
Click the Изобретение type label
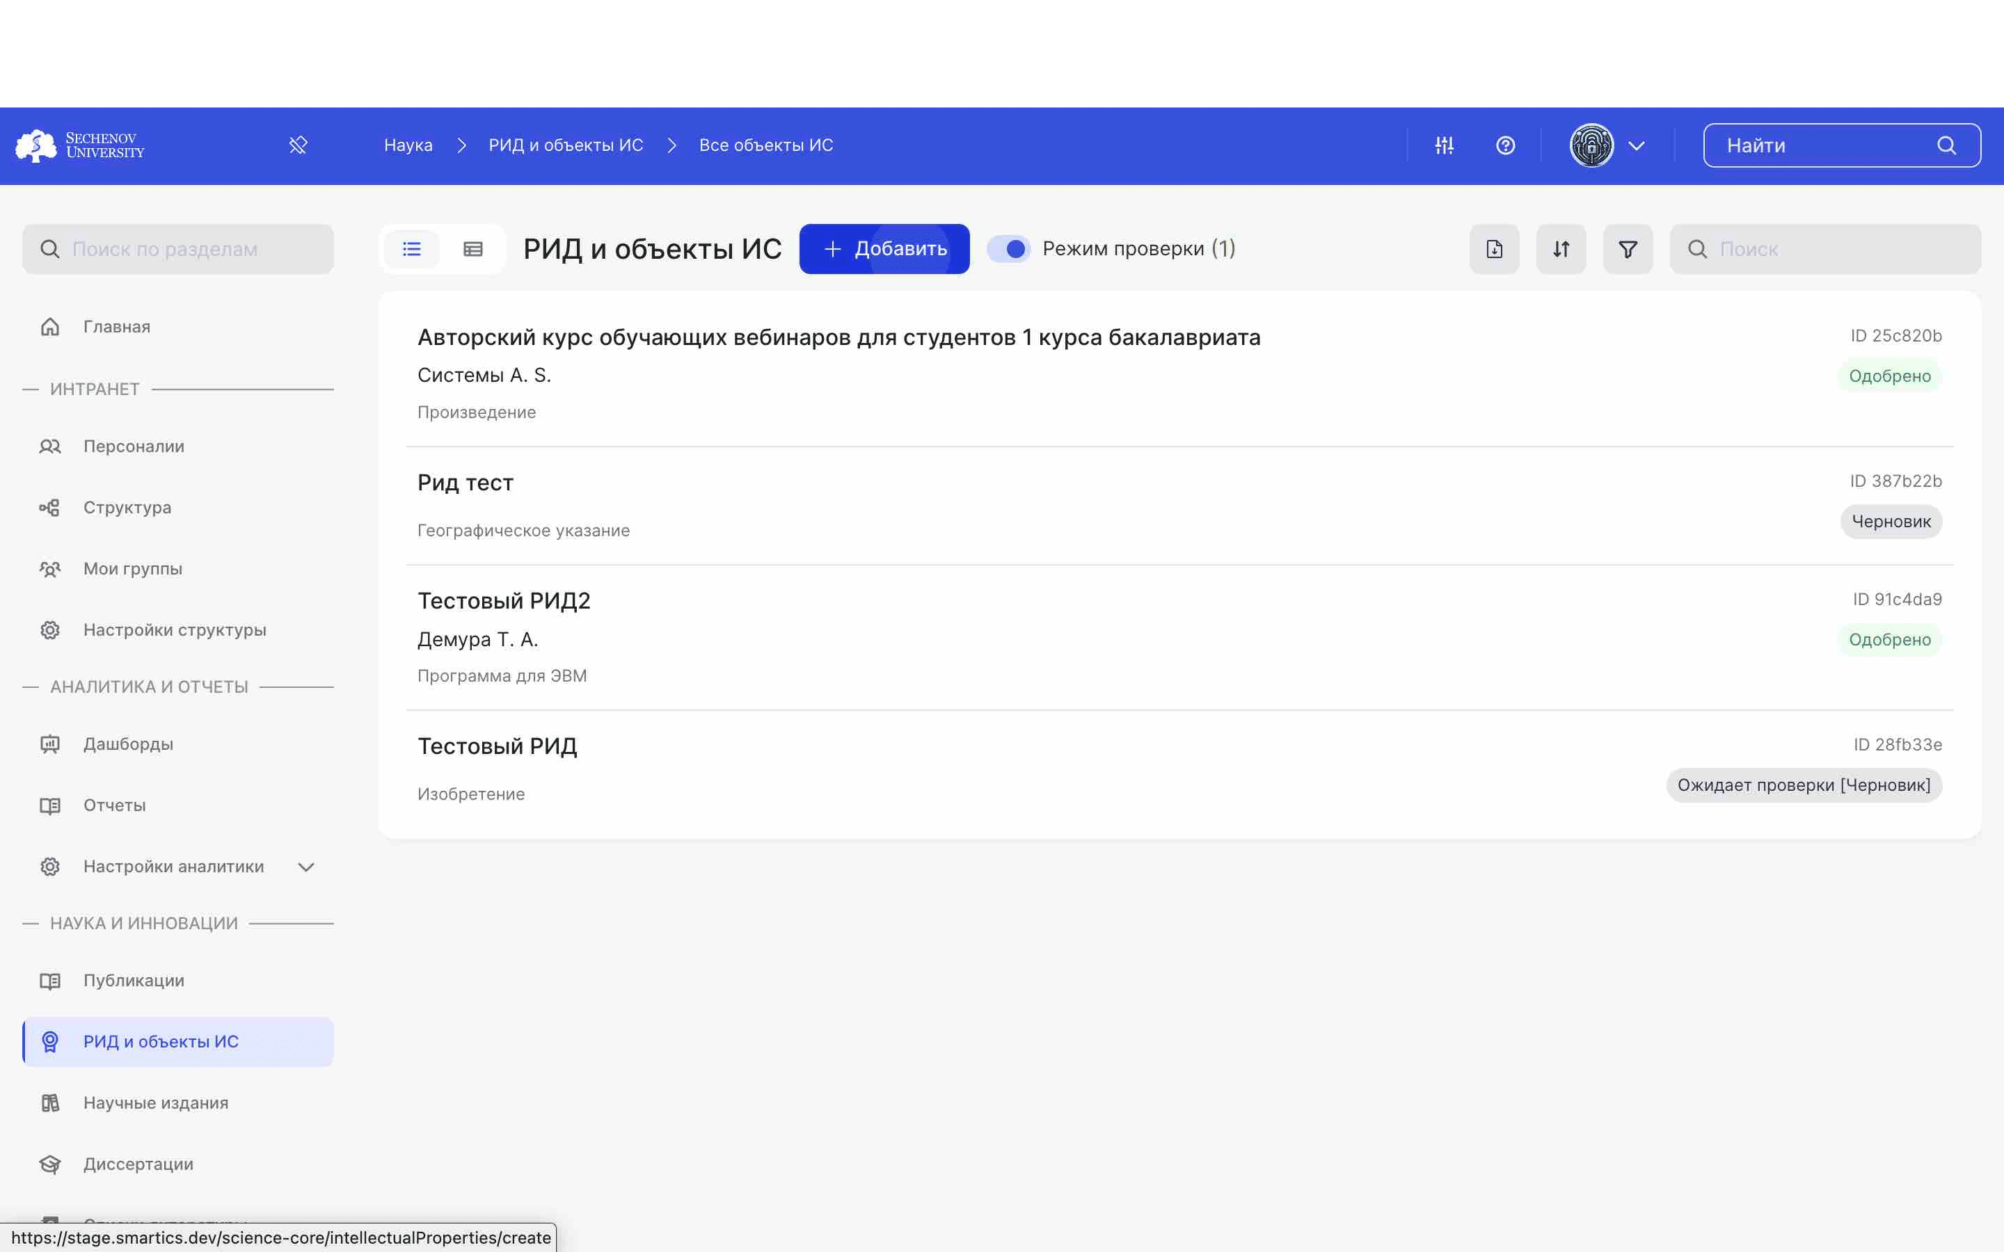470,794
